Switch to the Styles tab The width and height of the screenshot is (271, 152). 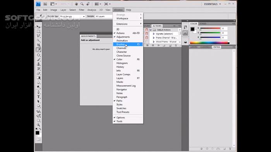coord(203,24)
